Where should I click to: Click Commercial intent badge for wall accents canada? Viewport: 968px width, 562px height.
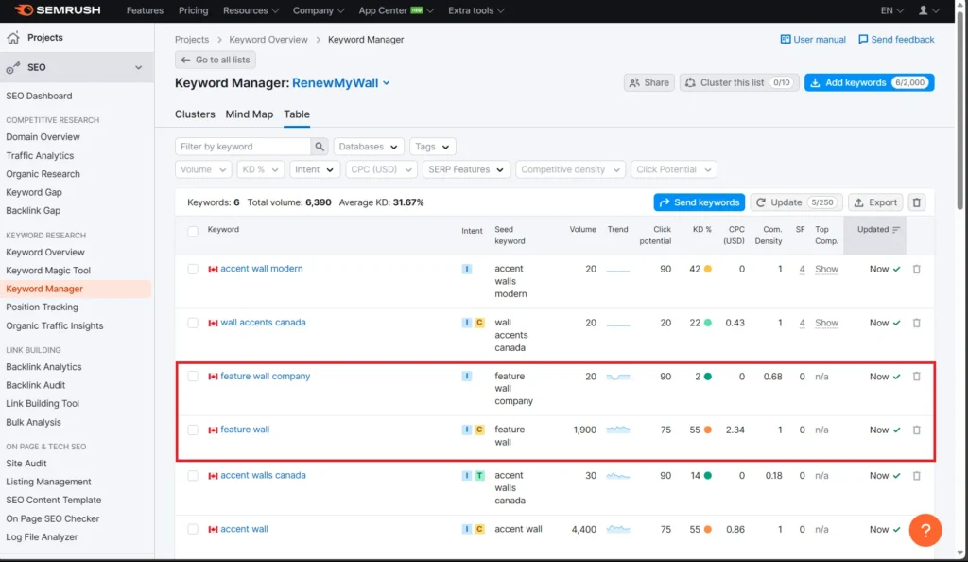tap(479, 323)
